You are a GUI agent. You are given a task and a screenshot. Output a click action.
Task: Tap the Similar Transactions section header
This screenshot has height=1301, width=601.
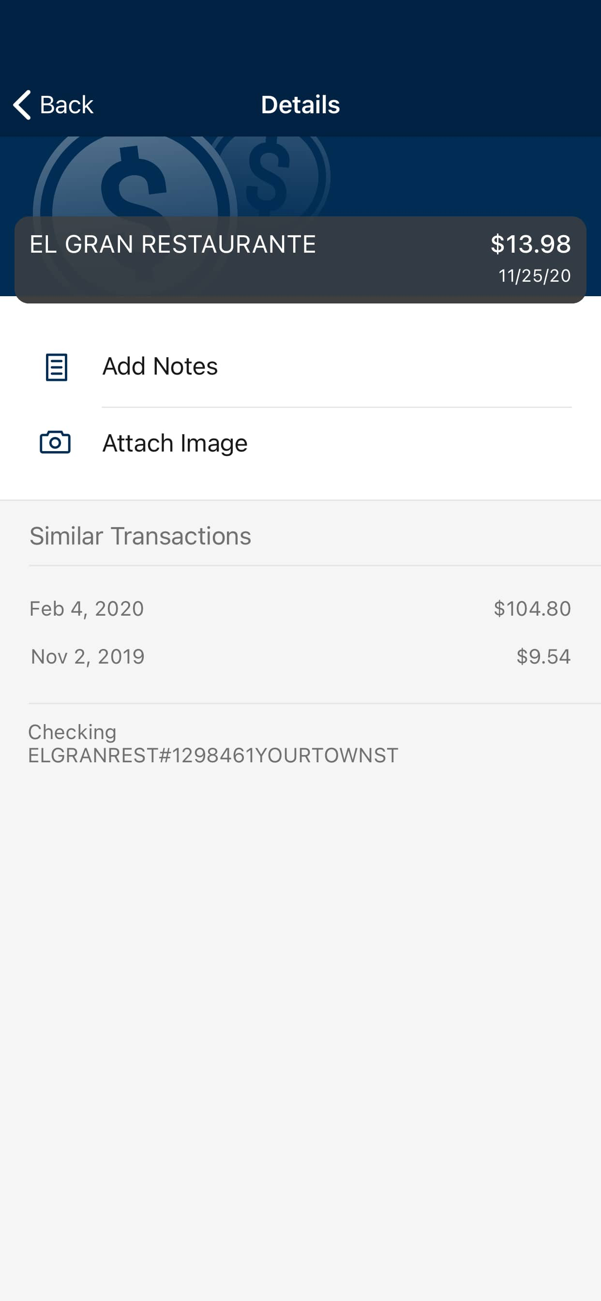click(140, 536)
